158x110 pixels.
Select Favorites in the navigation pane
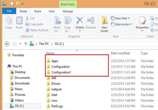click(x=18, y=55)
